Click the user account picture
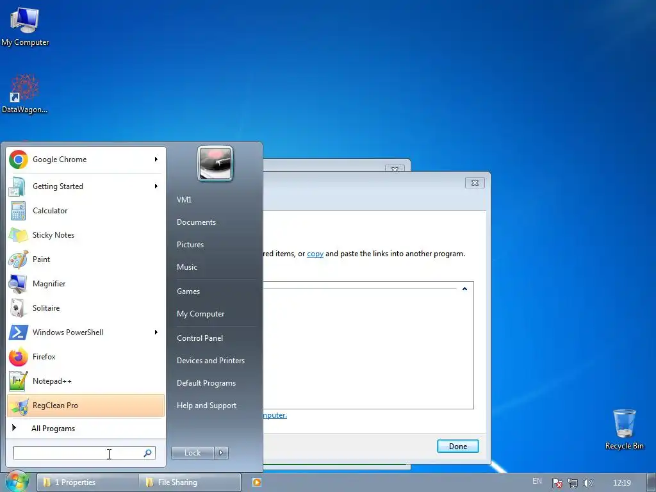The image size is (656, 492). pyautogui.click(x=215, y=163)
